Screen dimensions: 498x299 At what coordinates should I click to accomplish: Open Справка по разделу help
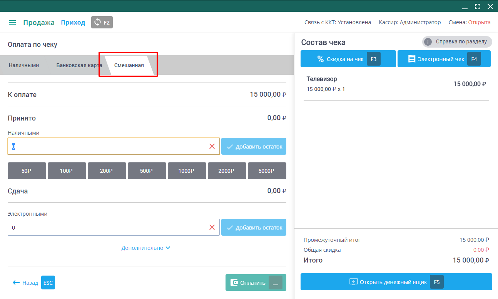457,42
